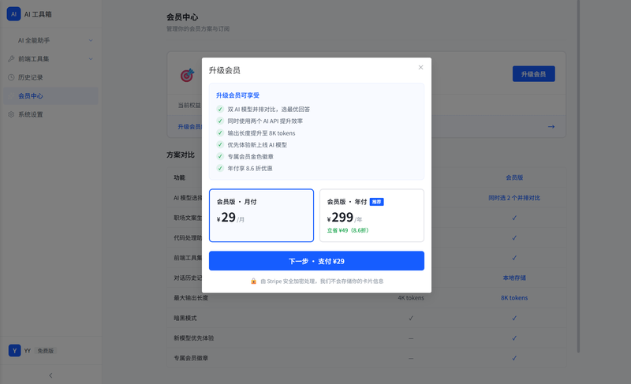Screen dimensions: 631x384
Task: Click green check beside 专属会员金色徽章
Action: point(220,156)
